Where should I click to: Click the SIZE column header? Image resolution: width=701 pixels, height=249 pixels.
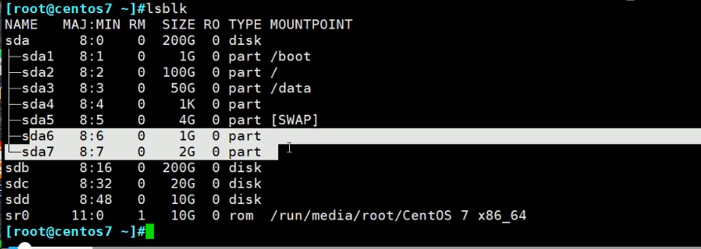coord(178,25)
